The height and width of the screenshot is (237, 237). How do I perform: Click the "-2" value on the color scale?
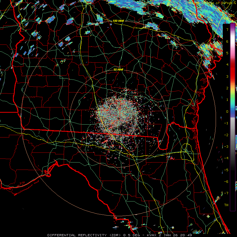tap(226, 135)
